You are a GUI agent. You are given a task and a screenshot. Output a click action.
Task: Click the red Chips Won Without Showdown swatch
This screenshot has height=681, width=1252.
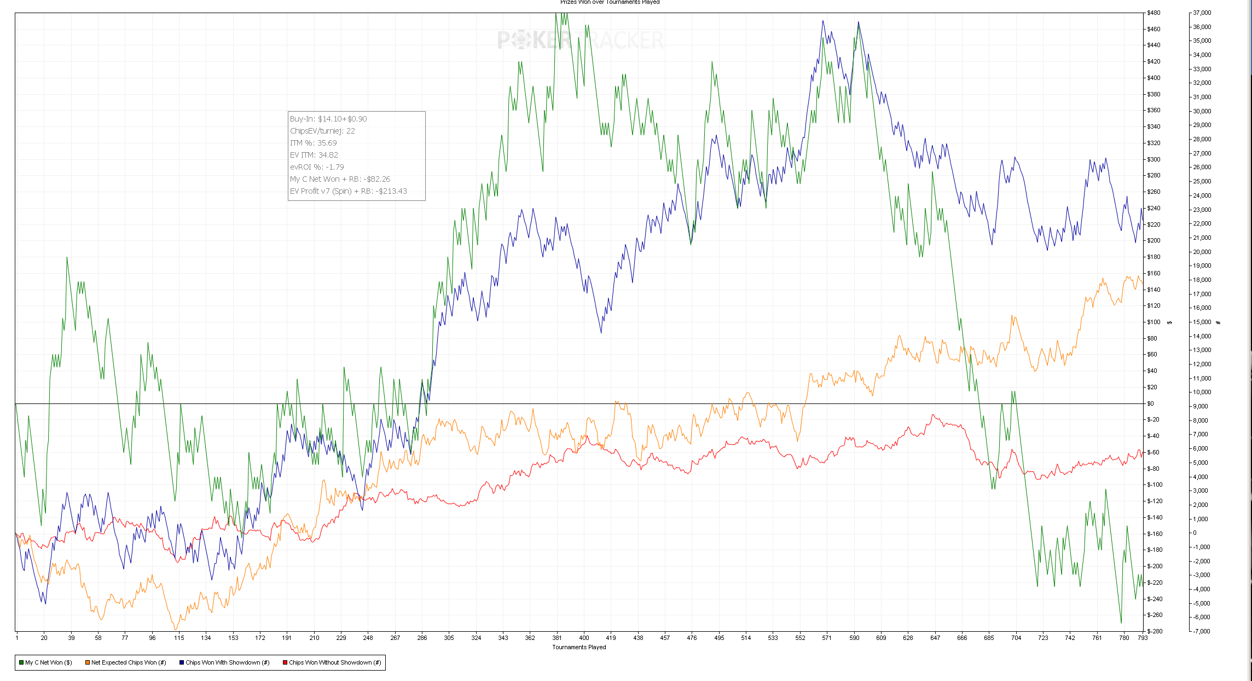click(285, 662)
